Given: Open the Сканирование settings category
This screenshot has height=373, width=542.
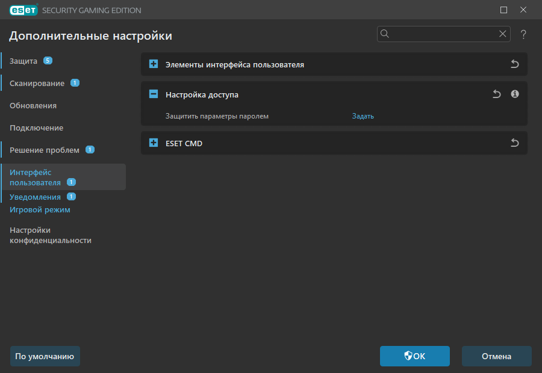Looking at the screenshot, I should point(37,83).
